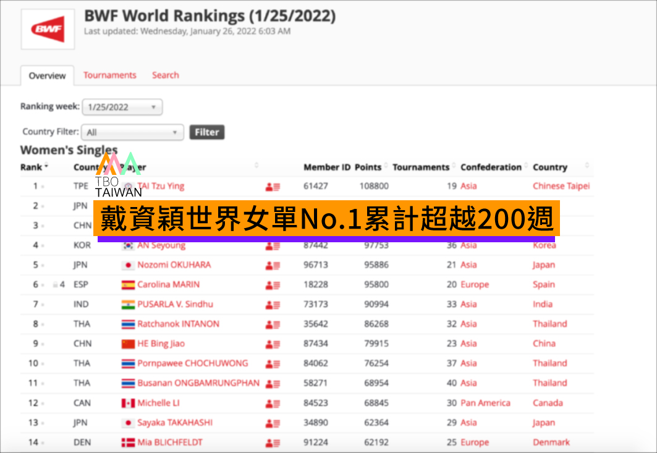Sort table by Rank column header
The height and width of the screenshot is (453, 657).
click(31, 167)
